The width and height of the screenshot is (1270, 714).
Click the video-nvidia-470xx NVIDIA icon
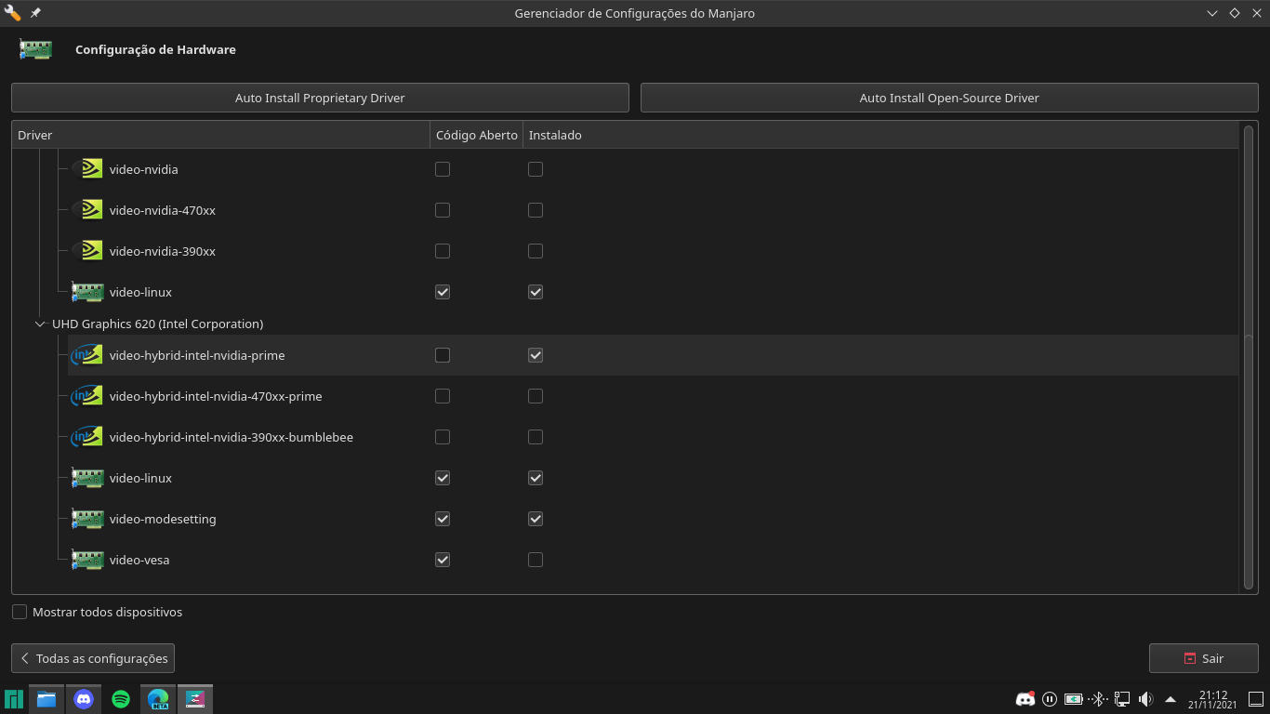coord(87,210)
